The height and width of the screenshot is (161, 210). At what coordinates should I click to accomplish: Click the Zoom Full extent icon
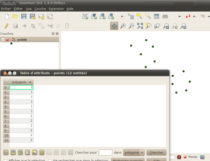[140, 26]
